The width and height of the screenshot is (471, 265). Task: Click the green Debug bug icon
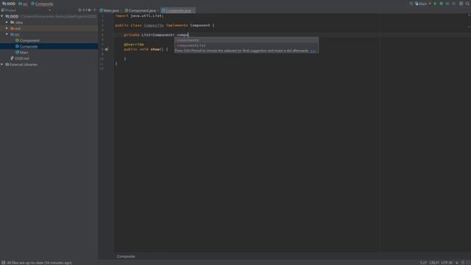pos(441,4)
